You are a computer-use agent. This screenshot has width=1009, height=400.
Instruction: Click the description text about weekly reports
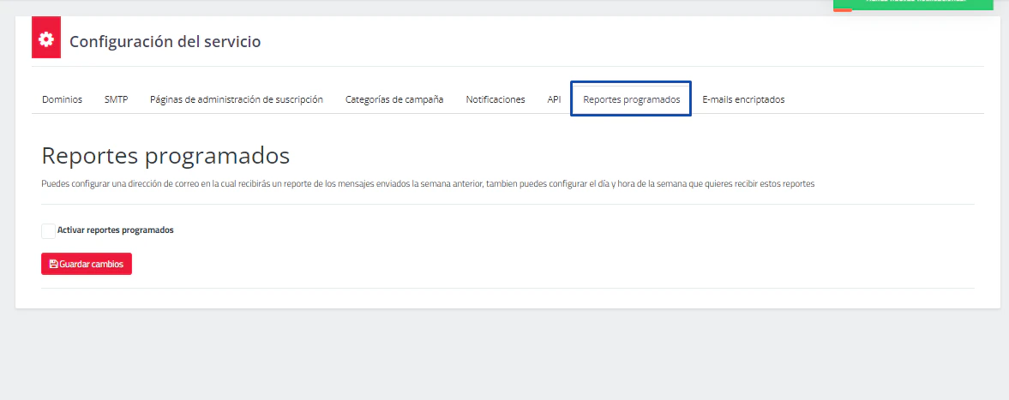(428, 183)
